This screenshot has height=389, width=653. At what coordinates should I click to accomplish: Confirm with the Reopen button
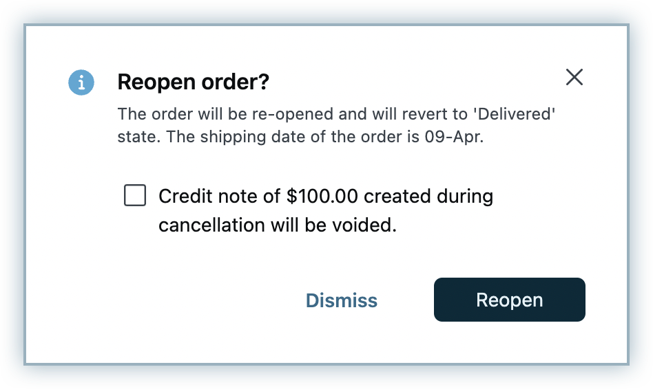509,300
